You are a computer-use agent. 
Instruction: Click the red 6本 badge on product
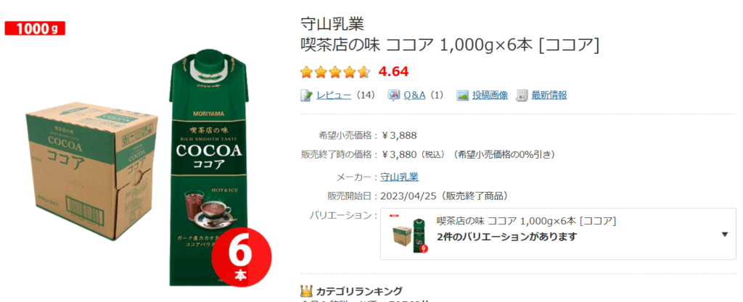(x=241, y=257)
